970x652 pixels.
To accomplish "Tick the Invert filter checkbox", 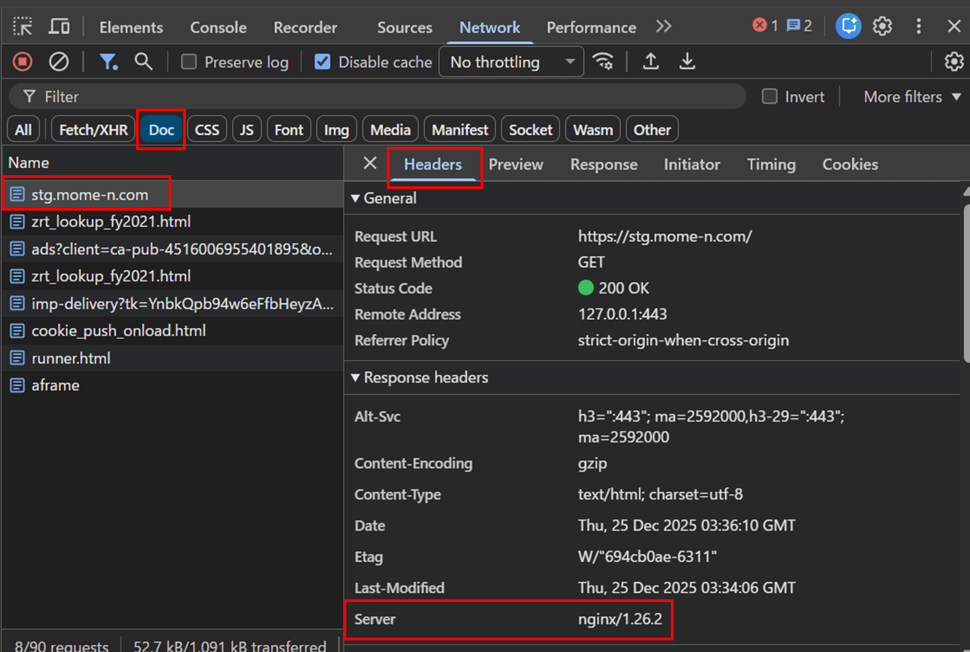I will 769,96.
